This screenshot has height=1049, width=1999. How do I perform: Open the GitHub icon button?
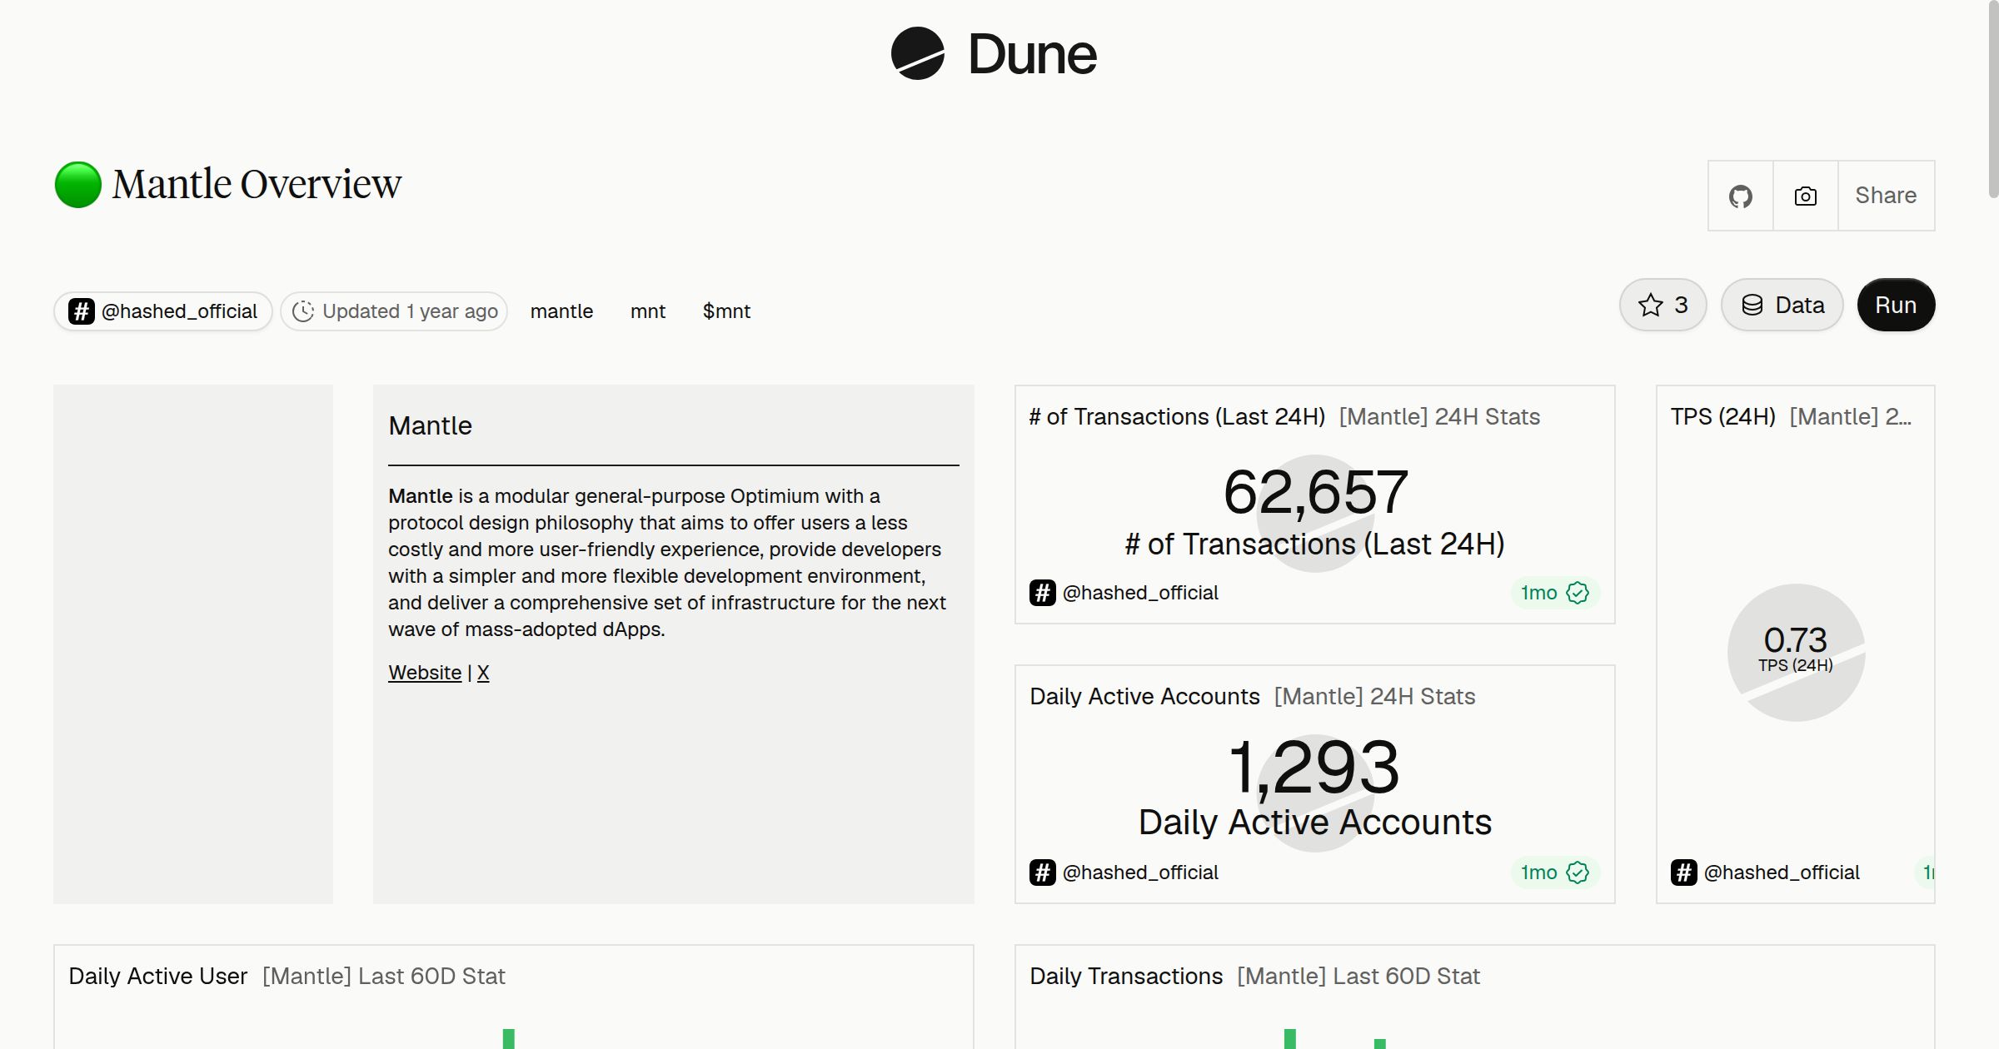(1740, 196)
